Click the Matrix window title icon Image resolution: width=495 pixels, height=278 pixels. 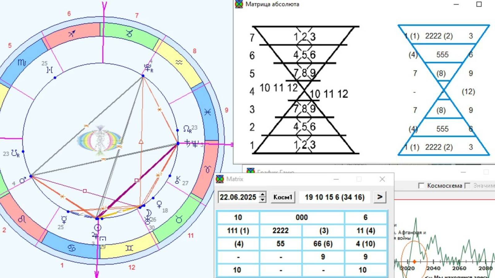pos(220,179)
